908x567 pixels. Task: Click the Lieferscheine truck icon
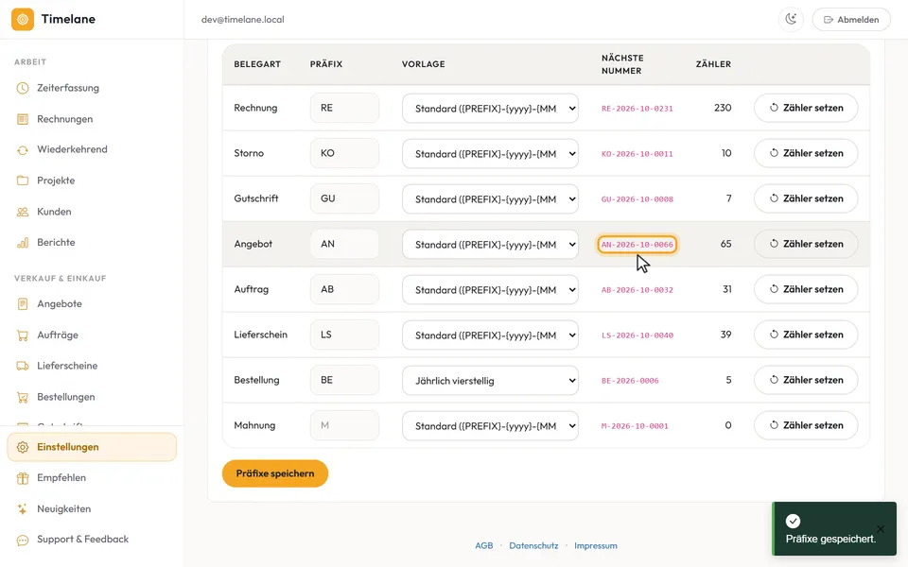click(23, 366)
